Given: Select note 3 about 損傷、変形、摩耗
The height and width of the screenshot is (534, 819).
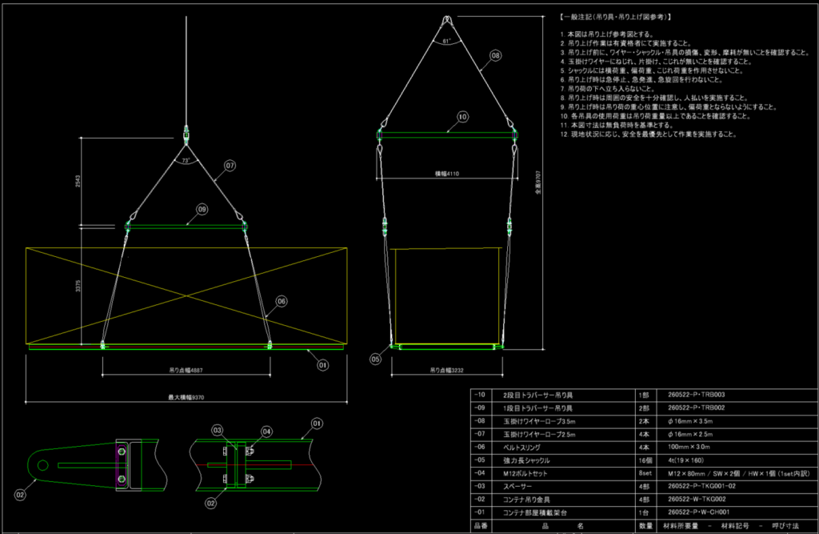Looking at the screenshot, I should (x=685, y=52).
